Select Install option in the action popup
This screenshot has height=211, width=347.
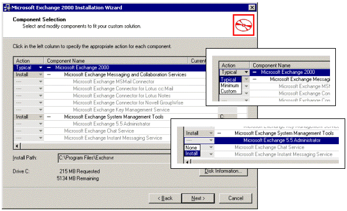coord(192,154)
